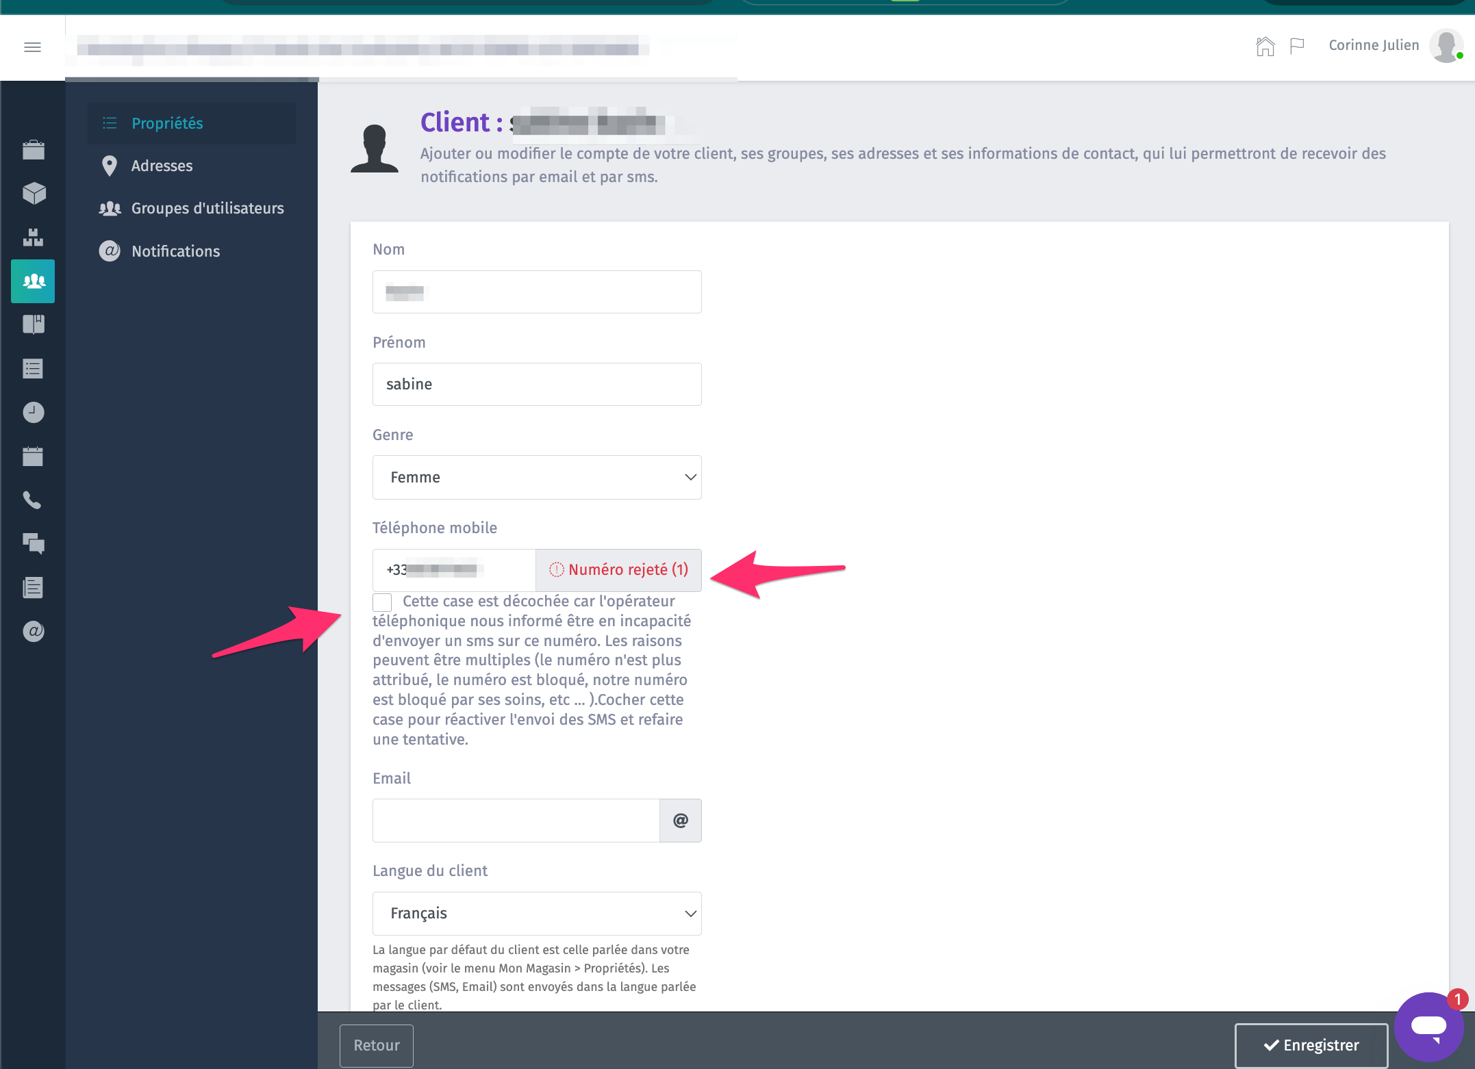
Task: Click the Numéro rejeté (1) badge
Action: click(x=618, y=569)
